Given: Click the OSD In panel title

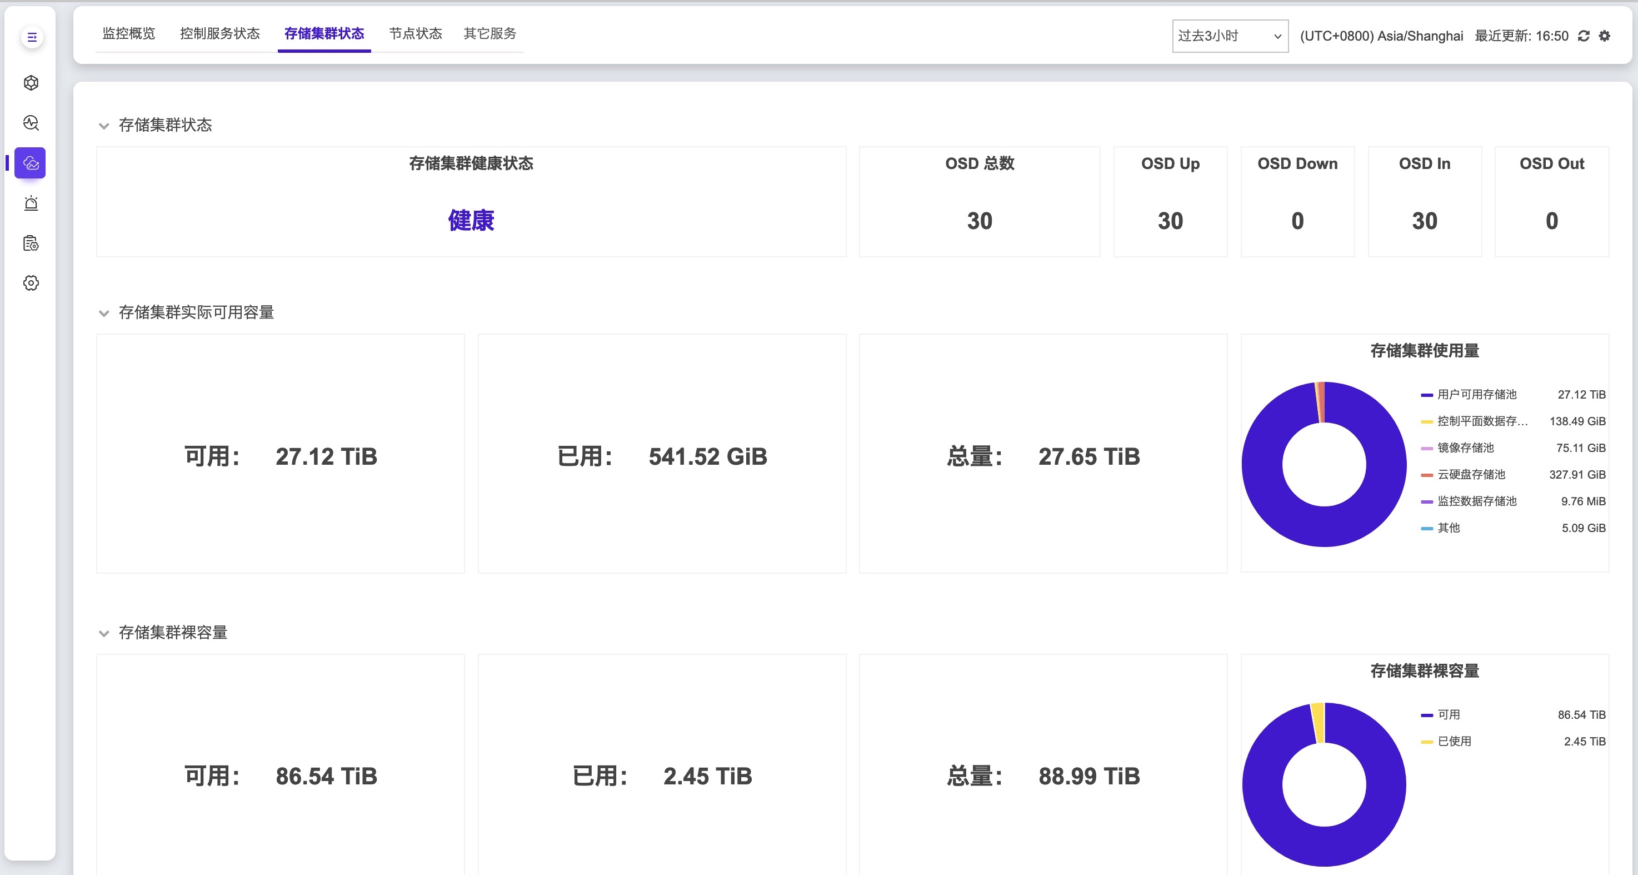Looking at the screenshot, I should tap(1424, 163).
